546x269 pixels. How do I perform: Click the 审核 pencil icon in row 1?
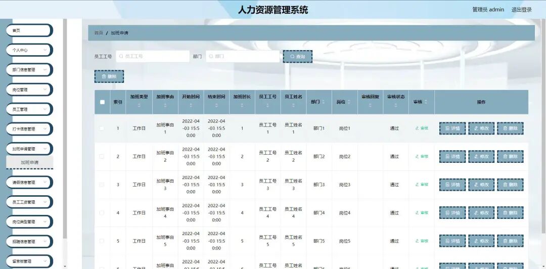click(x=417, y=128)
